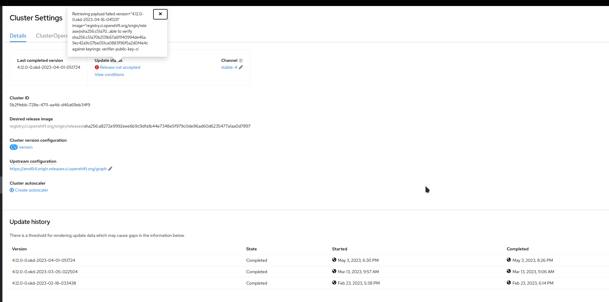Switch to the ClusterOperators tab
The height and width of the screenshot is (302, 609).
click(x=52, y=36)
